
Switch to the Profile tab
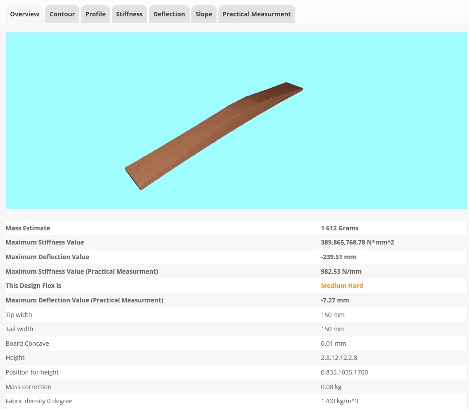pos(95,14)
